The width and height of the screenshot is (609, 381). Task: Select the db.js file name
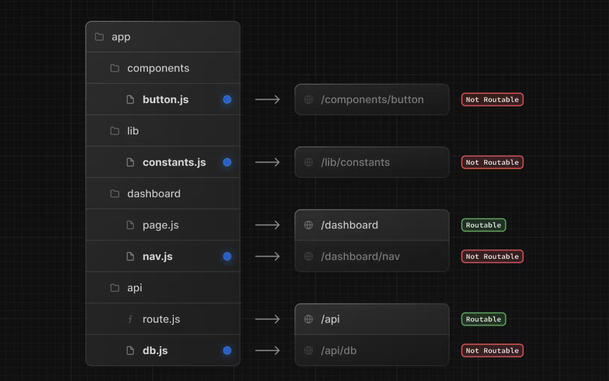click(x=155, y=351)
